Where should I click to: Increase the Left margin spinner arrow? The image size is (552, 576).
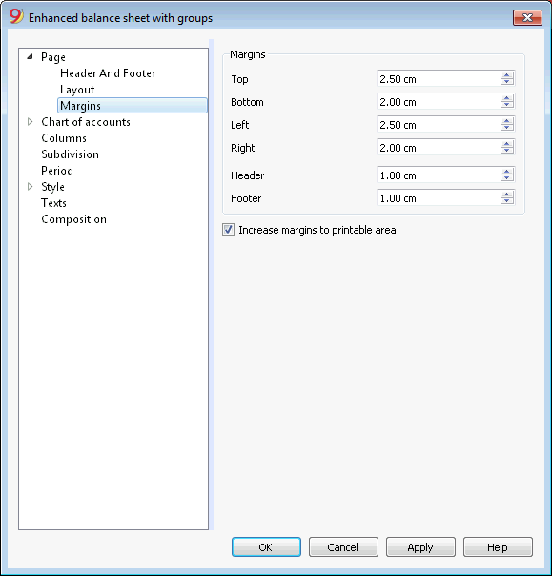507,121
